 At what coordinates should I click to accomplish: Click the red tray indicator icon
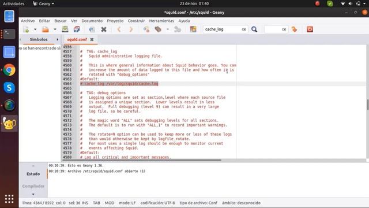(318, 3)
